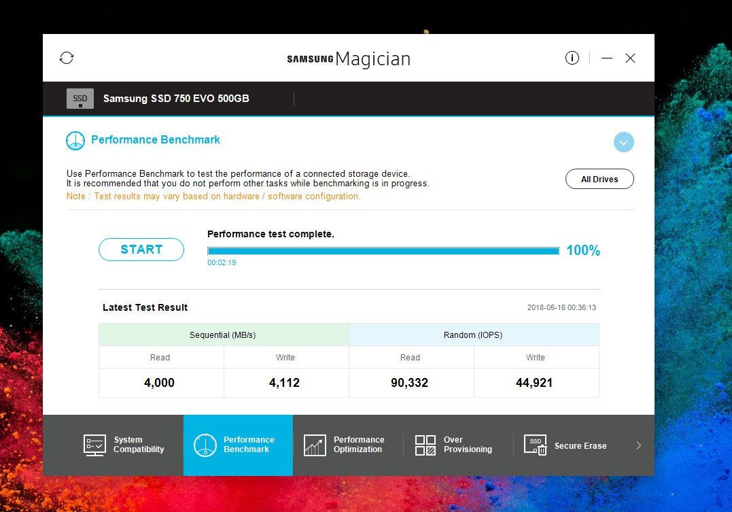
Task: Minimize the Samsung Magician window
Action: [606, 58]
